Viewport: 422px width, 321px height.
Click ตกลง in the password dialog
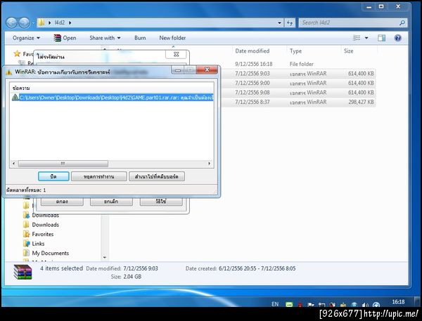click(x=62, y=202)
